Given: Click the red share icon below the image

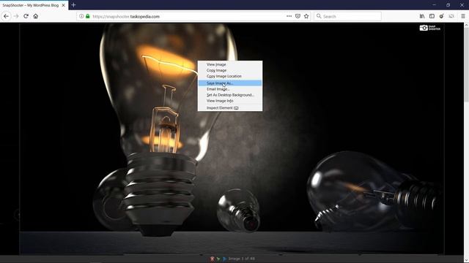Looking at the screenshot, I should point(213,259).
